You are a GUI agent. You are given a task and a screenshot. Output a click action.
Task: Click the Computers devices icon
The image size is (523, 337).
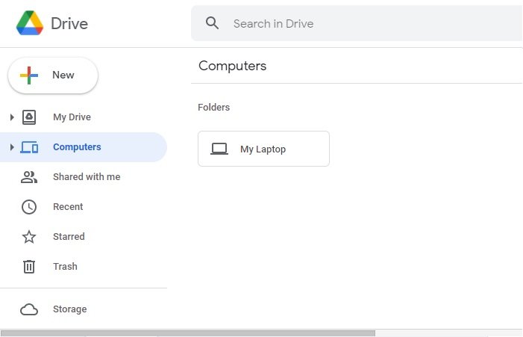(29, 147)
